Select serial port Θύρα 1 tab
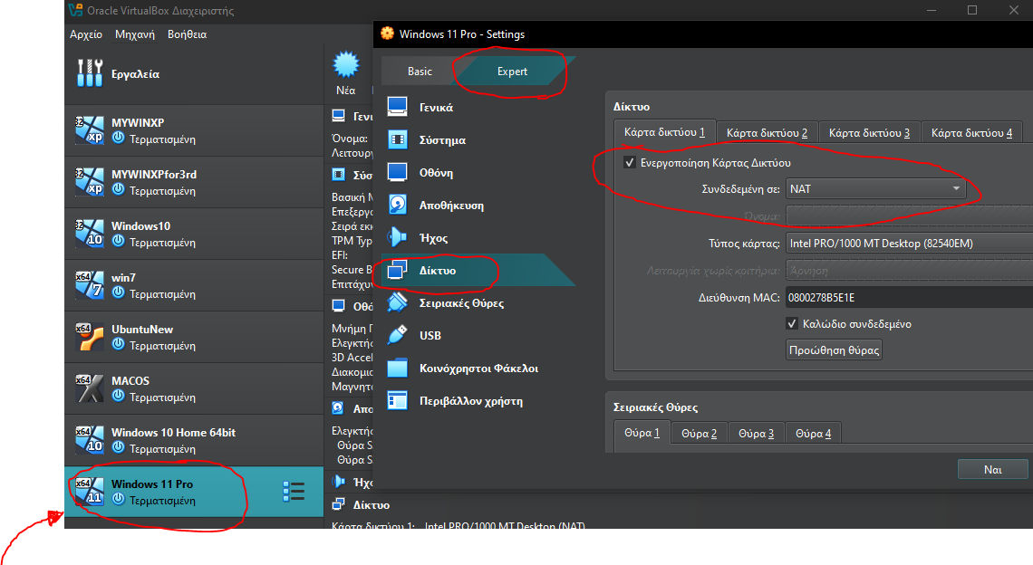Screen dimensions: 1033x565 pyautogui.click(x=642, y=433)
